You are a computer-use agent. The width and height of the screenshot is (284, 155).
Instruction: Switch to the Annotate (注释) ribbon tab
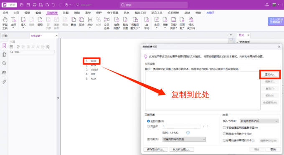66,12
